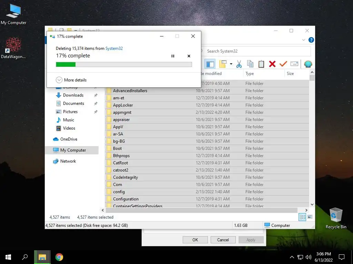This screenshot has height=264, width=353.
Task: Open Explorer Help question mark icon
Action: coord(311,40)
